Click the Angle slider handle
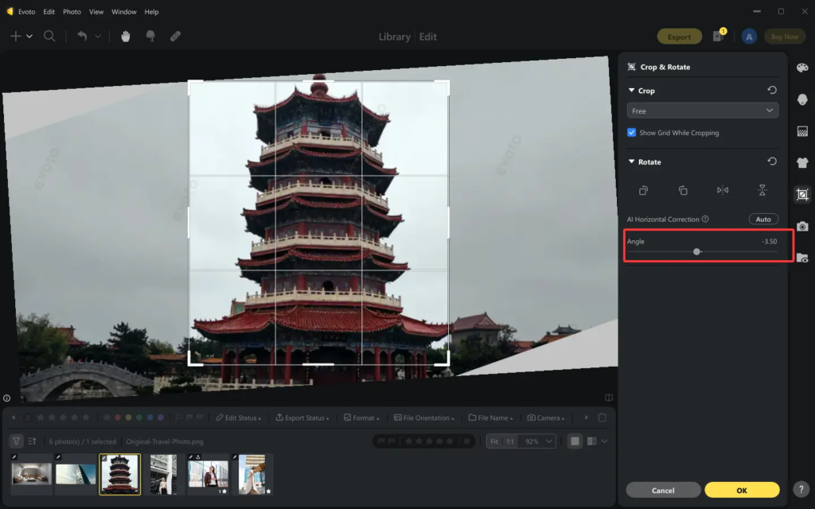815x509 pixels. coord(697,251)
